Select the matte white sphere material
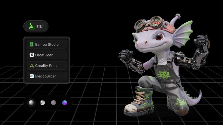Image resolution: width=223 pixels, height=125 pixels. 31,103
